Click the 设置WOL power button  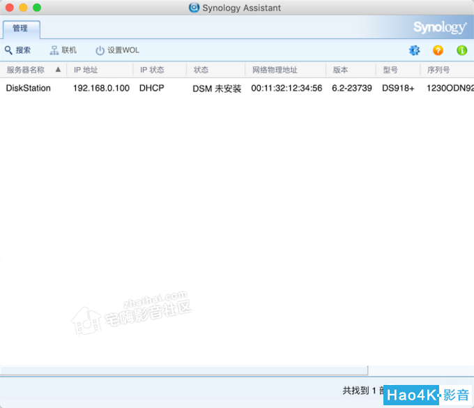pyautogui.click(x=118, y=50)
